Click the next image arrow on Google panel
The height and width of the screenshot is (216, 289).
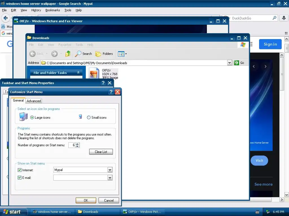265,66
